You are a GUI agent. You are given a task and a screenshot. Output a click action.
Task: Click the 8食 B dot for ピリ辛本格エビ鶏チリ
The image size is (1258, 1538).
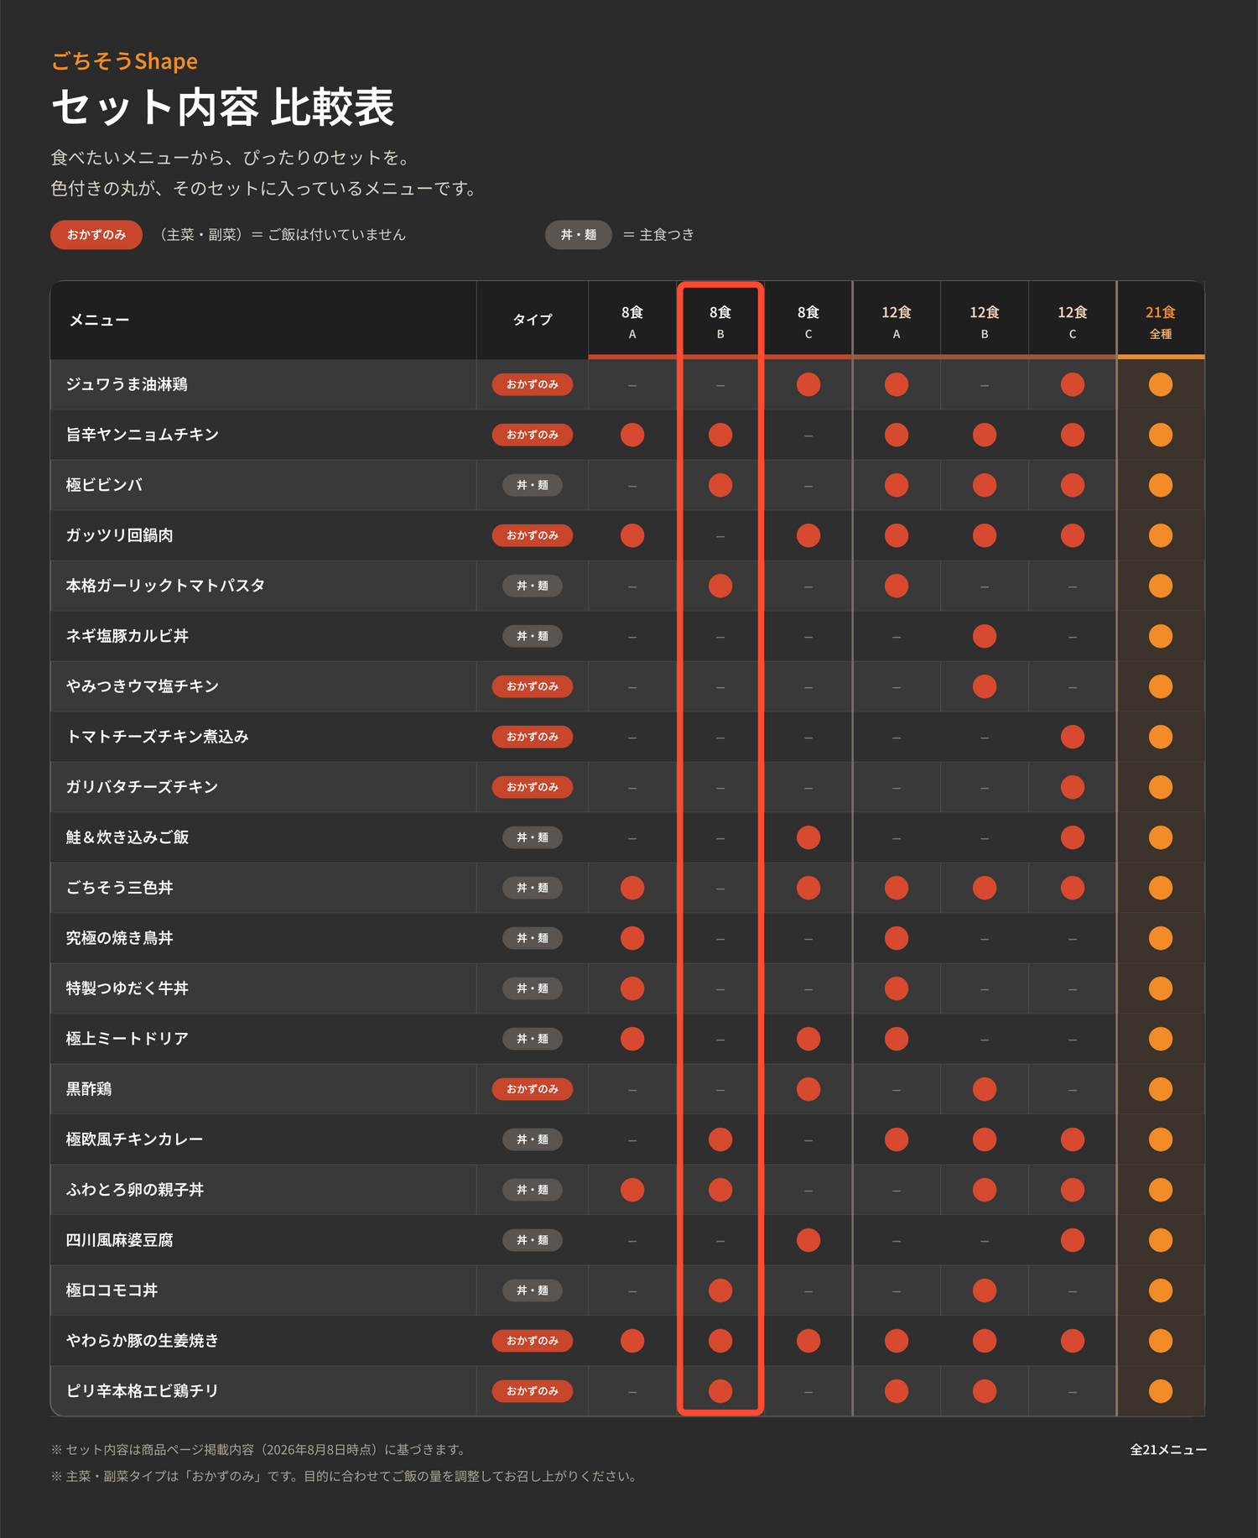point(720,1391)
